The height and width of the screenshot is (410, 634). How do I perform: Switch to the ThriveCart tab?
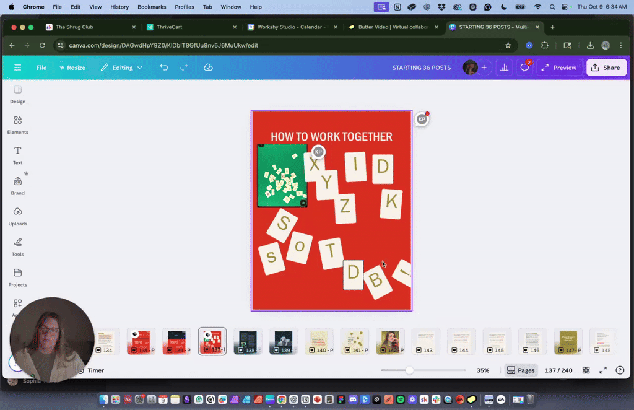(x=190, y=27)
